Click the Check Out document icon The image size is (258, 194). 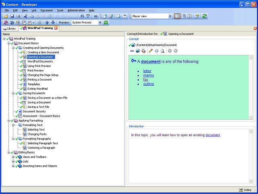(x=119, y=16)
